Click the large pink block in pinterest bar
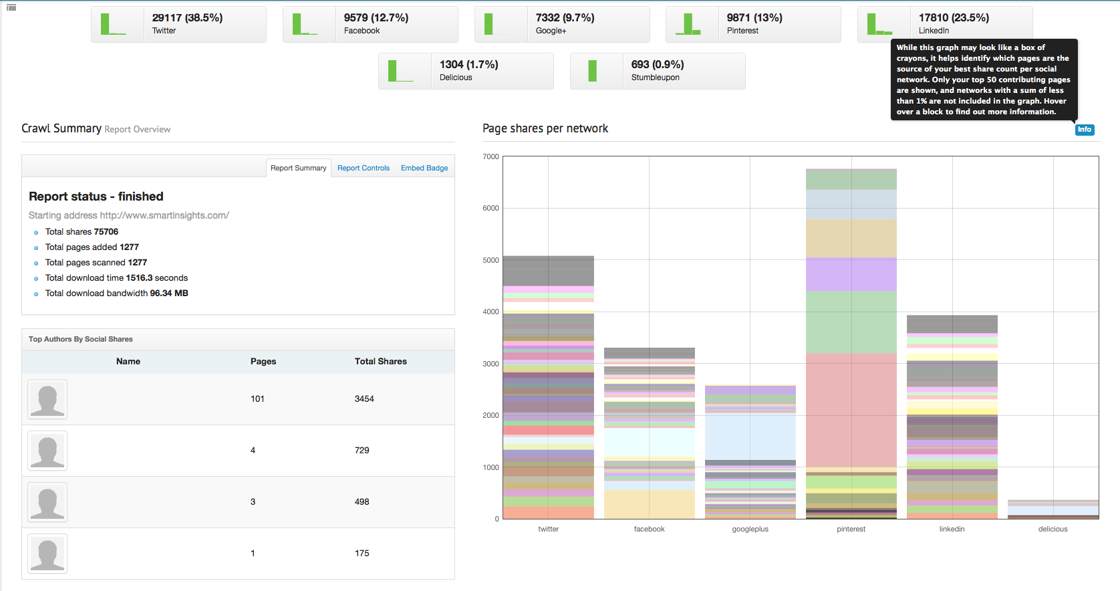Image resolution: width=1120 pixels, height=591 pixels. coord(851,410)
